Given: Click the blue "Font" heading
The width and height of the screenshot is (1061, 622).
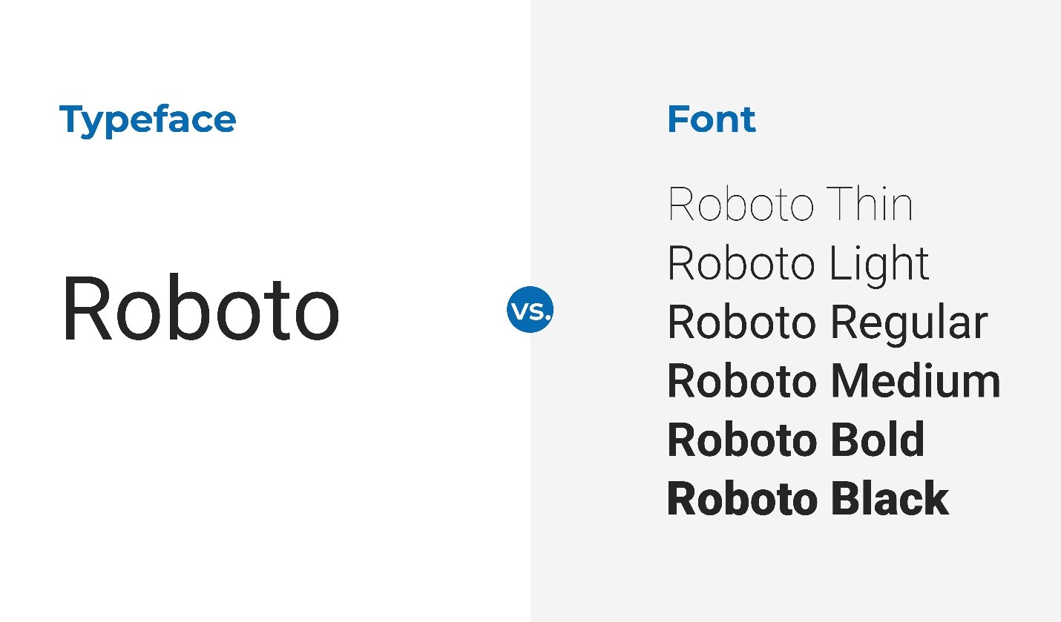Looking at the screenshot, I should click(x=712, y=119).
